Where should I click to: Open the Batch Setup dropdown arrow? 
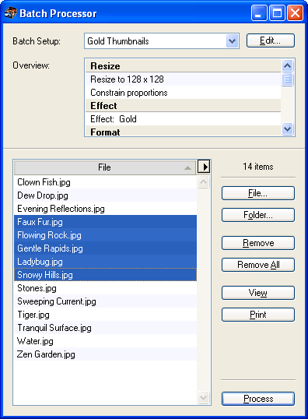(x=233, y=41)
